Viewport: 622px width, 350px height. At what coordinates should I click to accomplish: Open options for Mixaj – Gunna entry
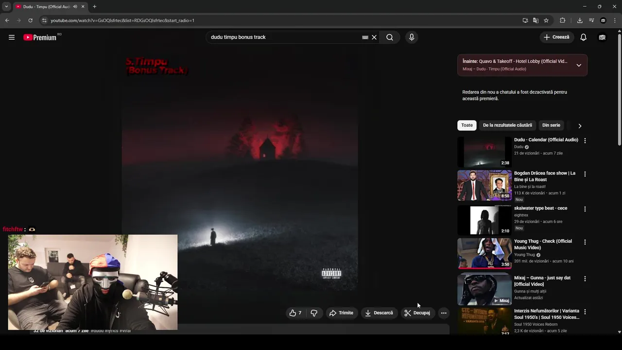(x=585, y=279)
